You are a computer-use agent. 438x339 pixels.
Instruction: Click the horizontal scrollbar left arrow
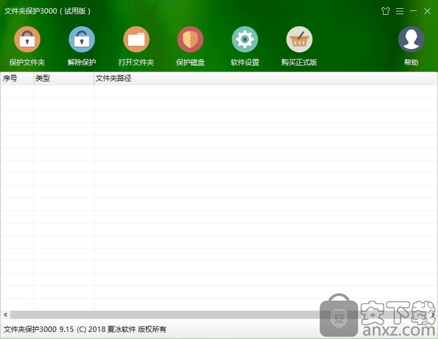5,314
